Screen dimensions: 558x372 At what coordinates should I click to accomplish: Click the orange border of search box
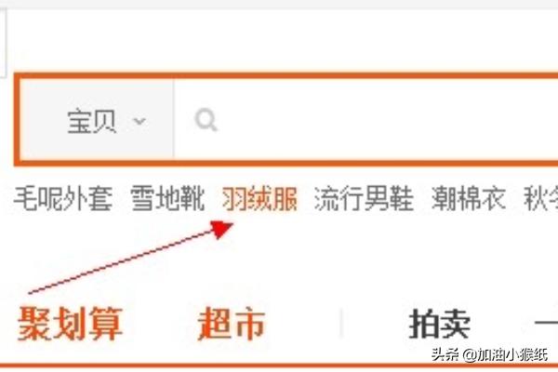tap(286, 75)
